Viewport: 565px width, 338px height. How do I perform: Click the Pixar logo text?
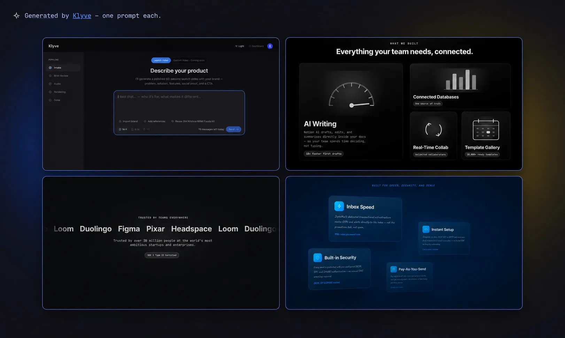click(155, 229)
